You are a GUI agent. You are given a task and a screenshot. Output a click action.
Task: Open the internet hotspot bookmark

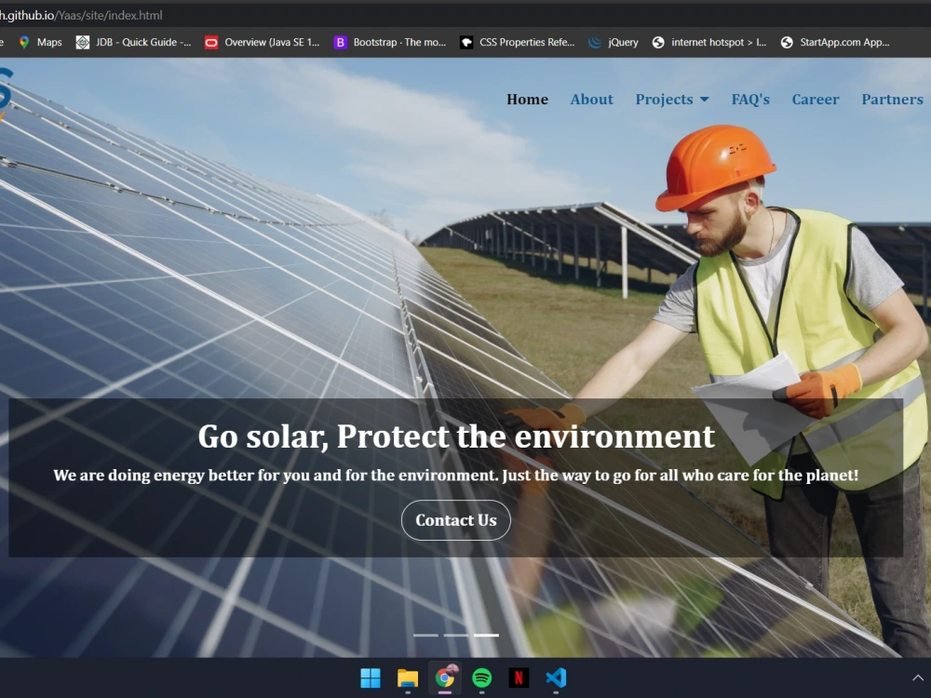pos(708,42)
